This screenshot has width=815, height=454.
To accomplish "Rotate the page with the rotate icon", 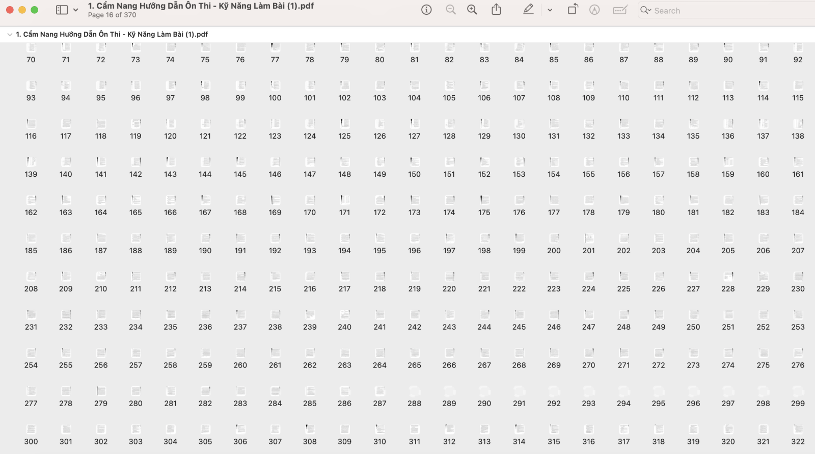I will pos(573,10).
